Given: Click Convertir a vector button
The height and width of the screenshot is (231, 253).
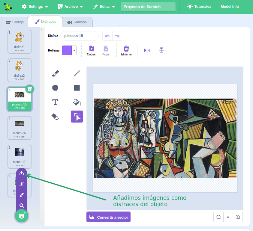Looking at the screenshot, I should (108, 217).
